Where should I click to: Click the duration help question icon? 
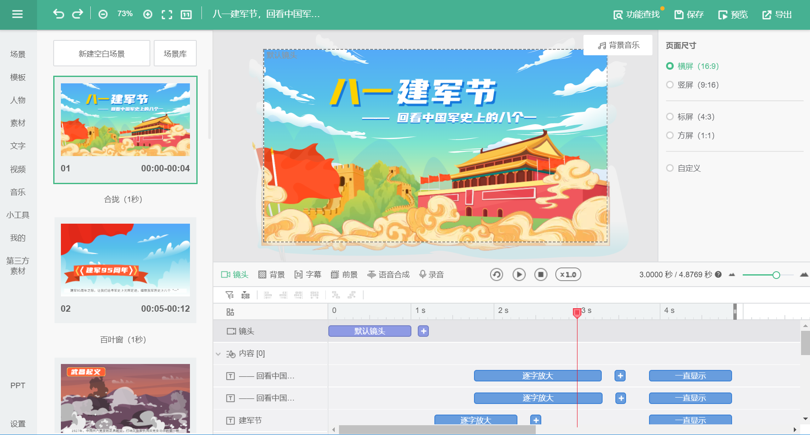point(718,274)
